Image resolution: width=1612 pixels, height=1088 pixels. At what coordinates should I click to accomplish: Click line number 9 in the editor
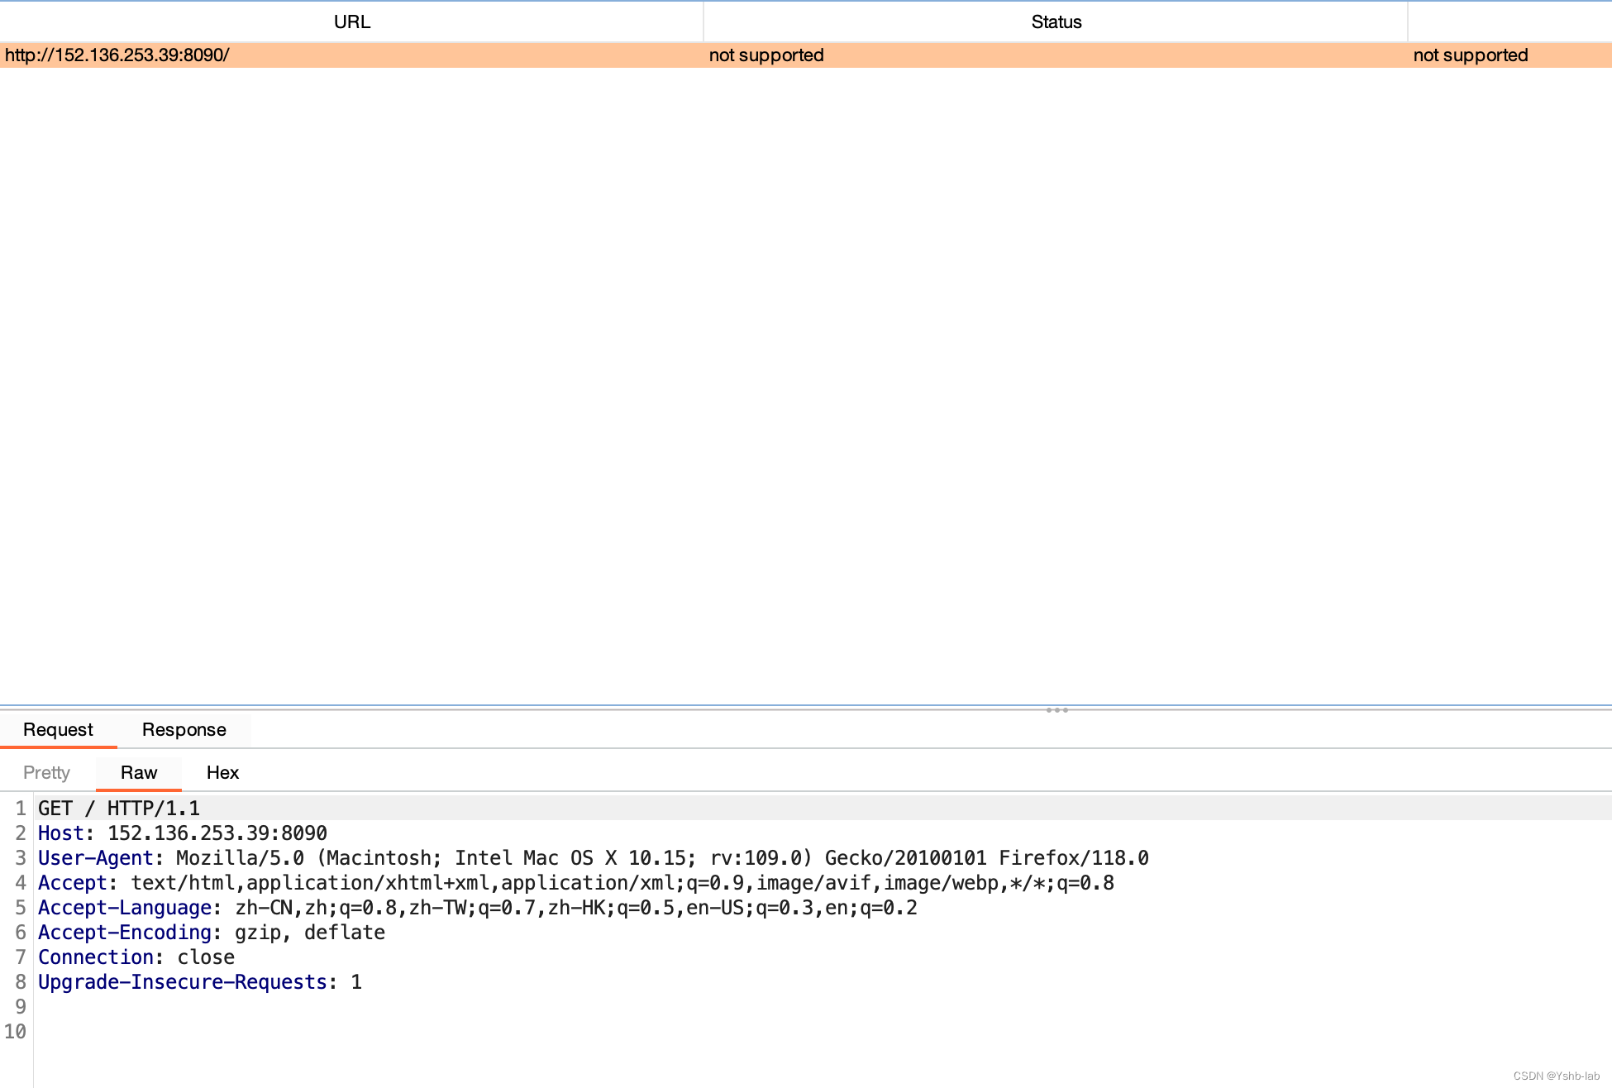pos(19,1006)
